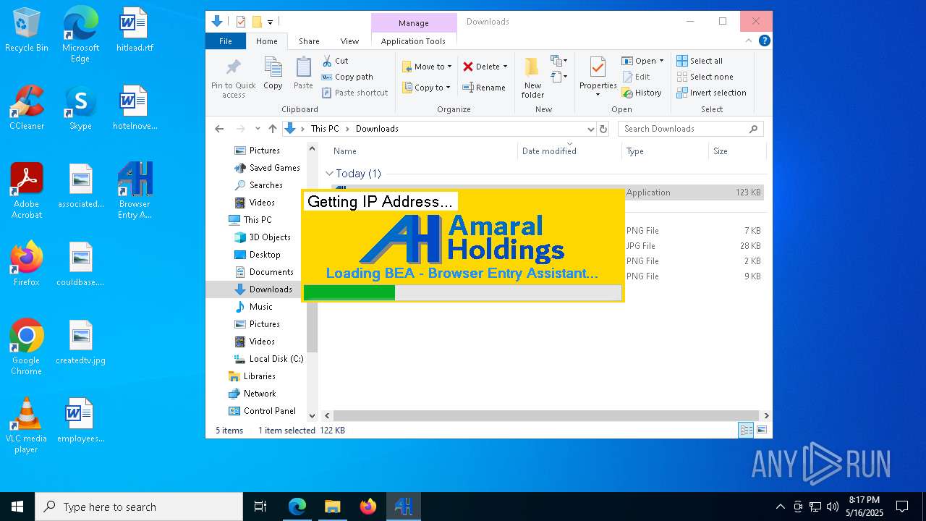
Task: Create a New folder
Action: click(x=532, y=78)
